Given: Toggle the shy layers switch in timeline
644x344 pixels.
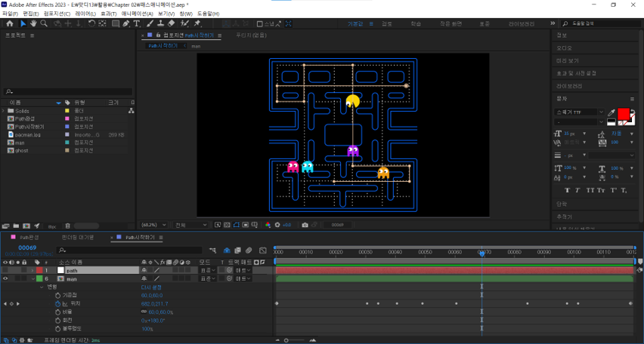Looking at the screenshot, I should [226, 250].
